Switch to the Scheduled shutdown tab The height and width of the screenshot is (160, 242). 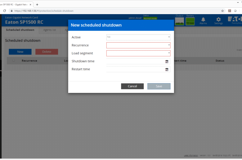pos(20,30)
